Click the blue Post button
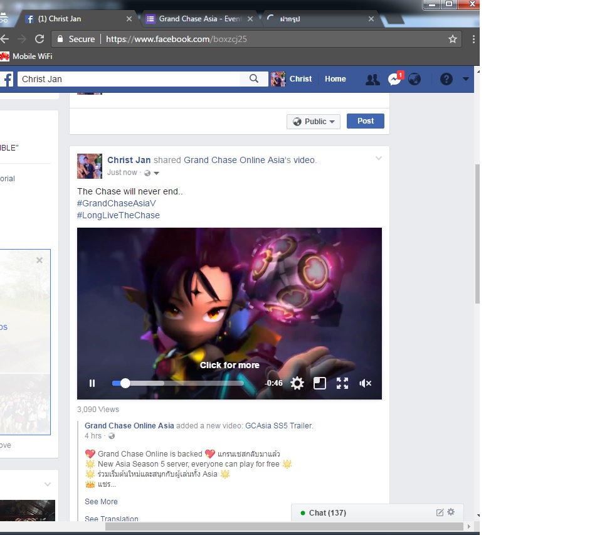This screenshot has height=535, width=602. click(x=365, y=121)
